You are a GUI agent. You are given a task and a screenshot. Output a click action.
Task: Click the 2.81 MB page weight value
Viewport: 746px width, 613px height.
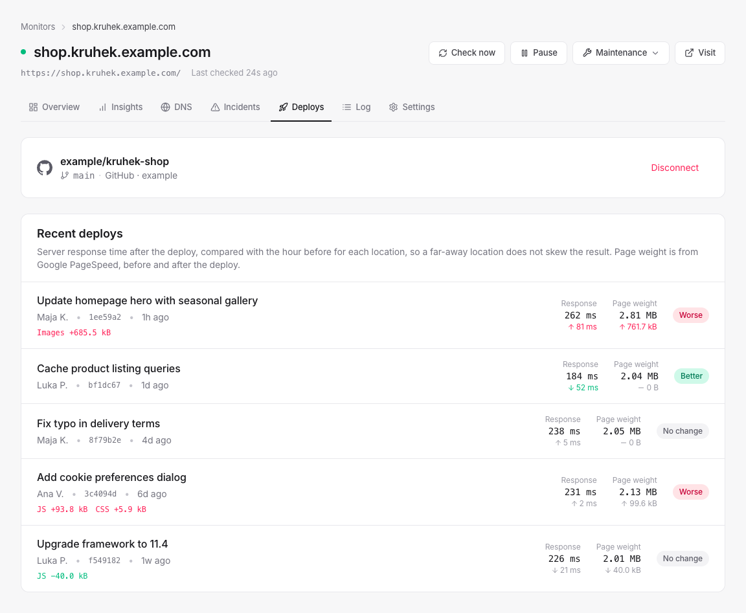[x=638, y=316]
